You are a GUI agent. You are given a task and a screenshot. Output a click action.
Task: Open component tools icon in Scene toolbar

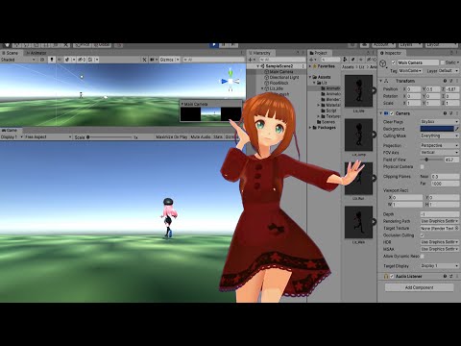coord(144,60)
